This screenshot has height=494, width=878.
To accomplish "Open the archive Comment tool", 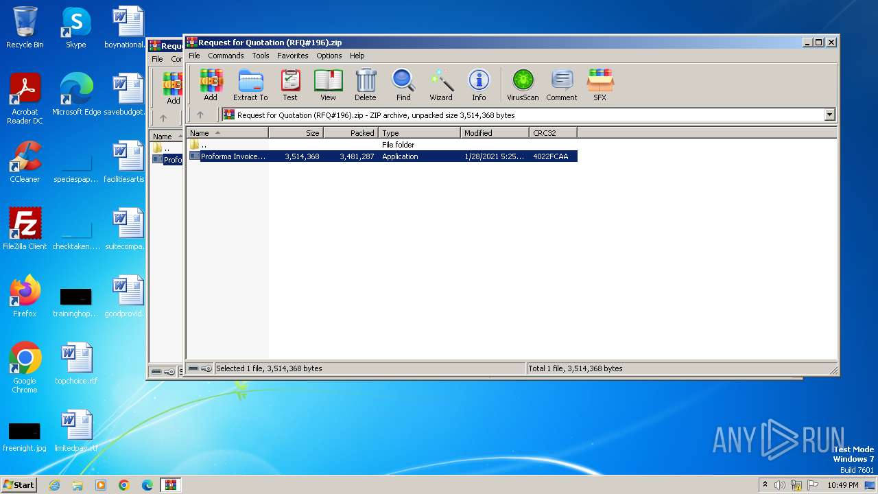I will pos(562,85).
